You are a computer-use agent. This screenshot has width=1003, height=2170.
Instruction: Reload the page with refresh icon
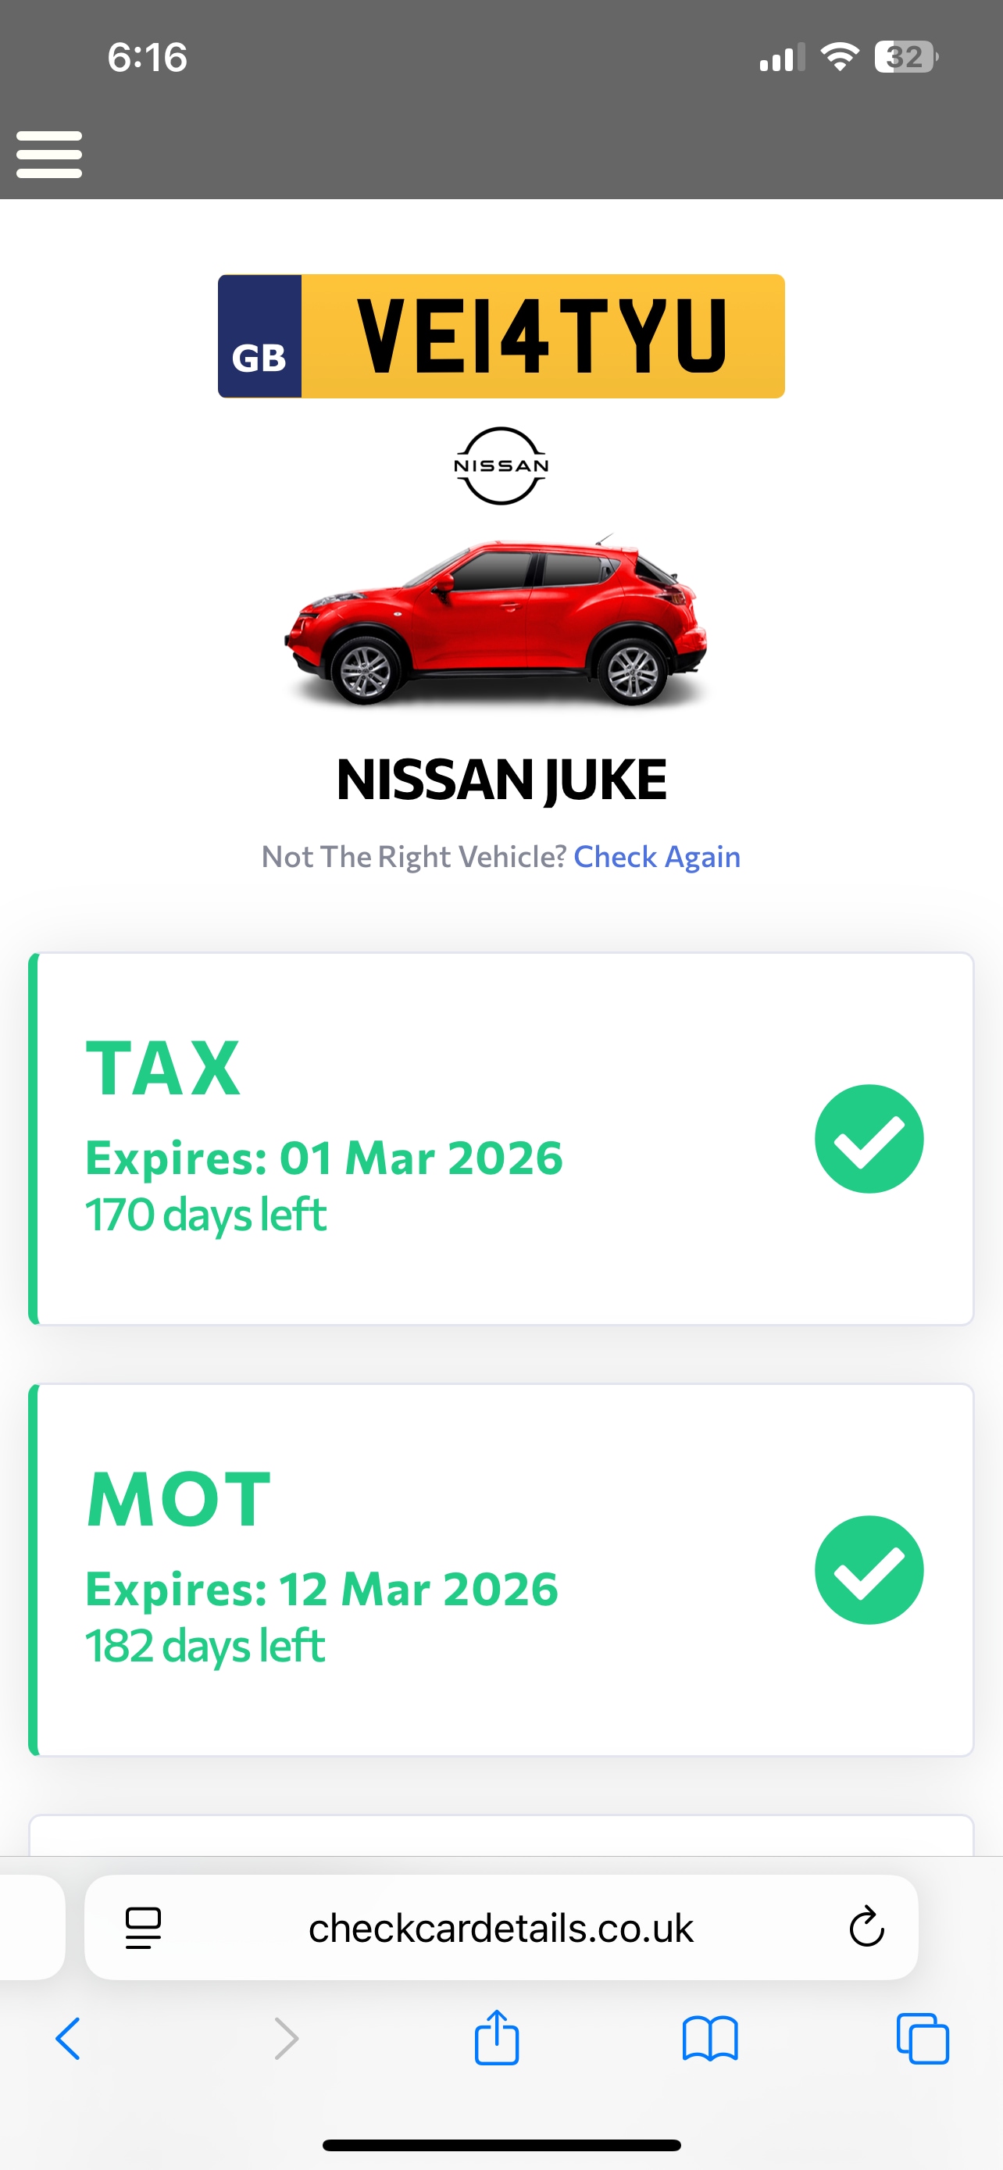point(866,1926)
